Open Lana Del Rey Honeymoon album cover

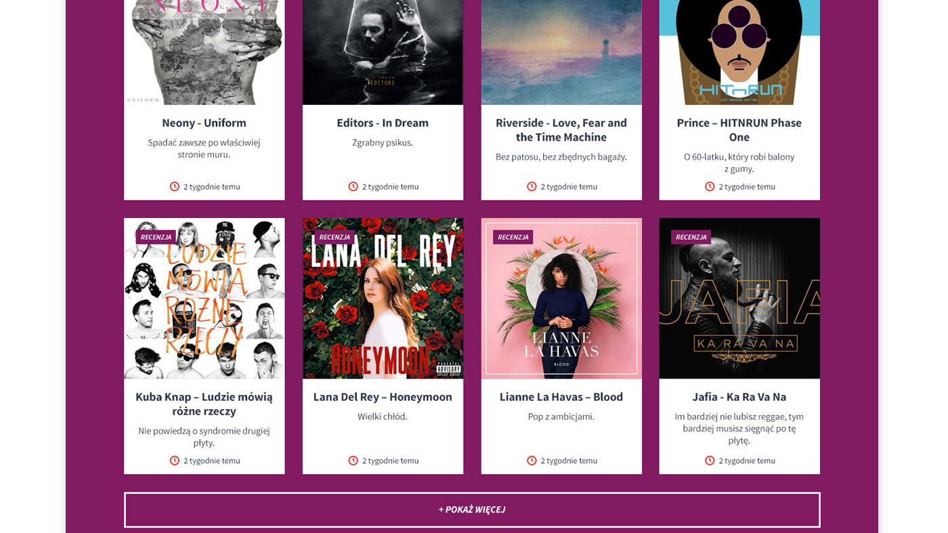coord(383,298)
